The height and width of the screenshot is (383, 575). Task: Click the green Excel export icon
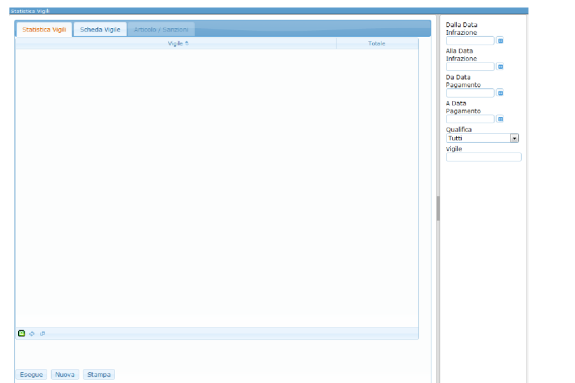[x=21, y=333]
